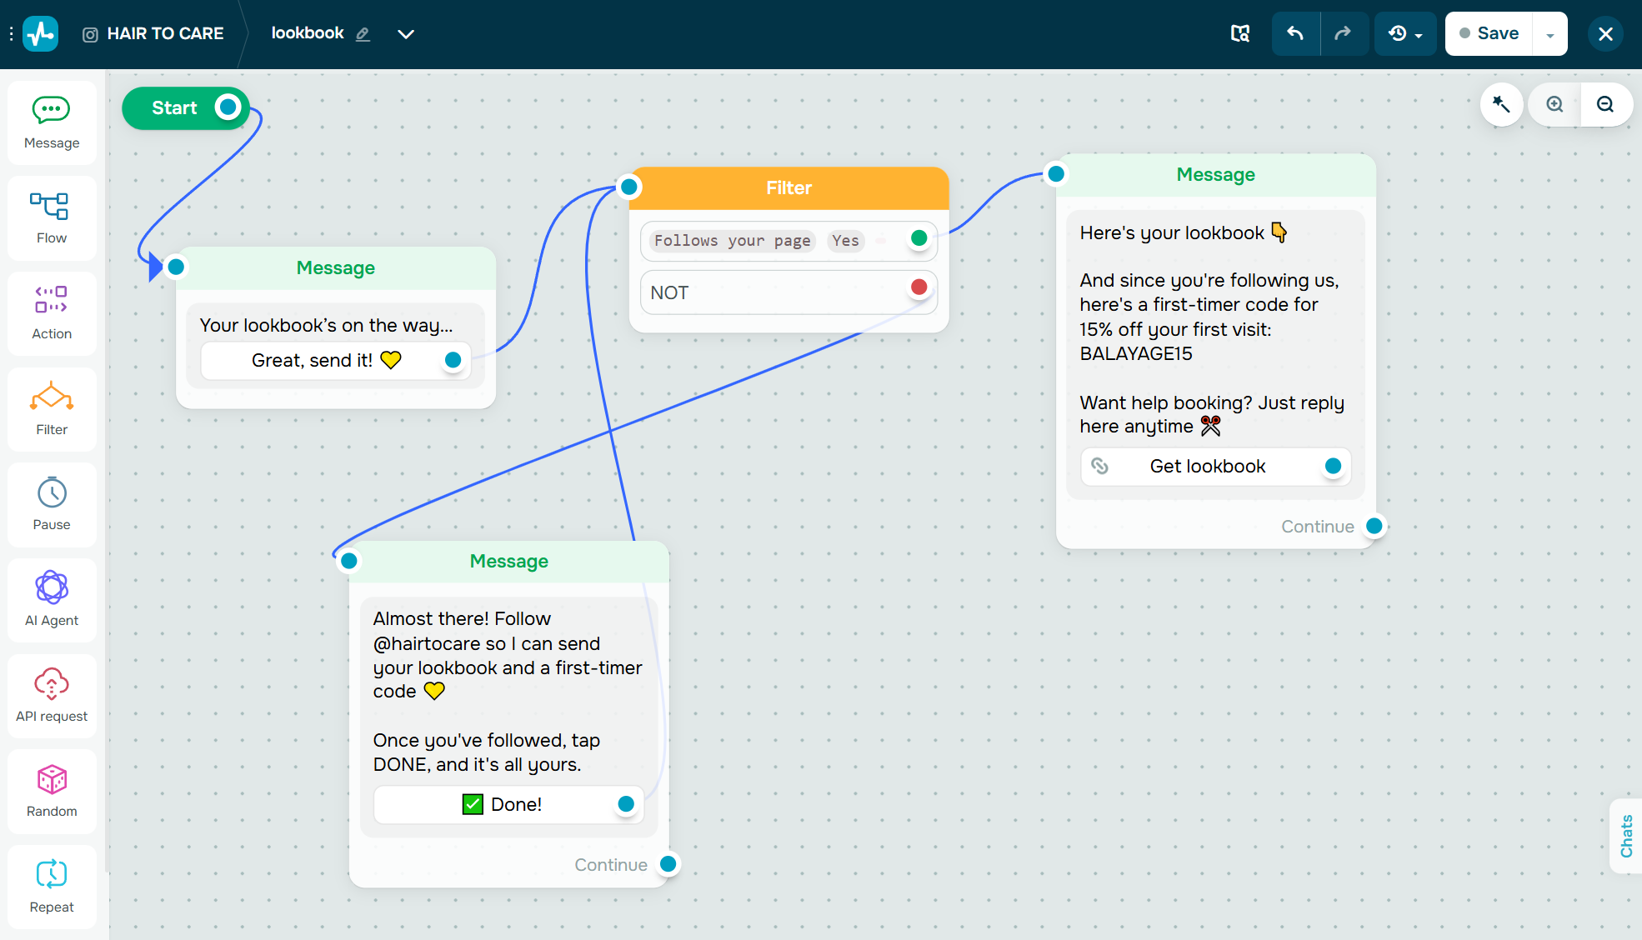Open the Chats side tab
The width and height of the screenshot is (1642, 940).
tap(1626, 836)
